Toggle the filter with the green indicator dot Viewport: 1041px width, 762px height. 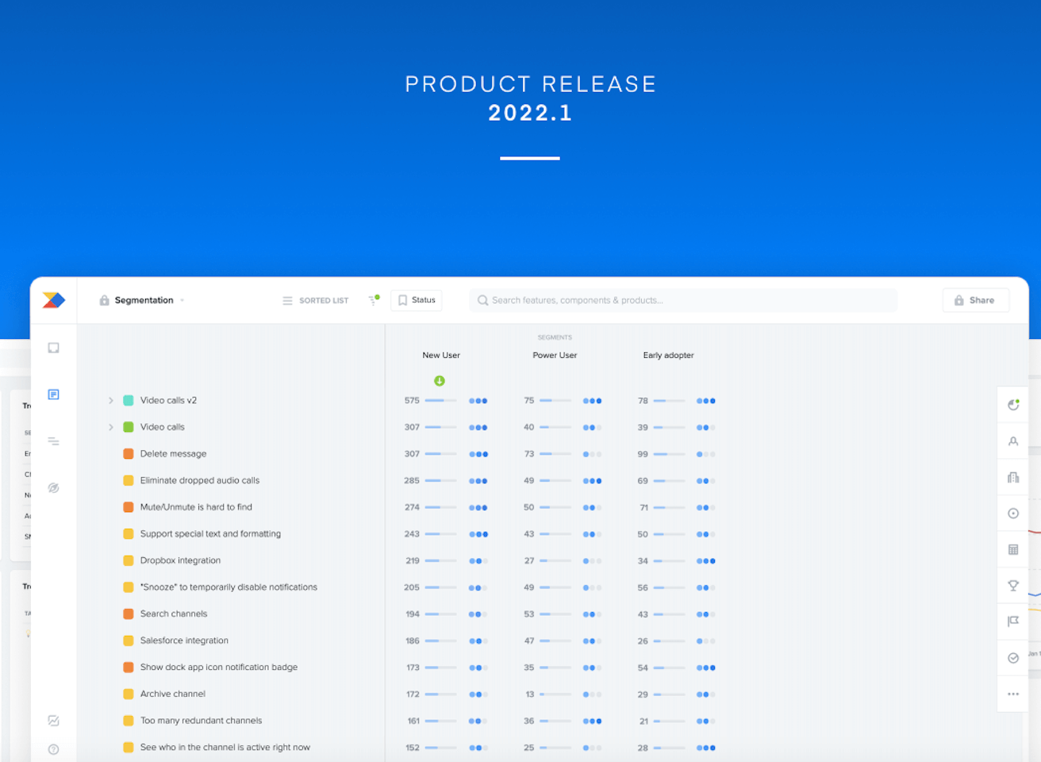click(373, 300)
